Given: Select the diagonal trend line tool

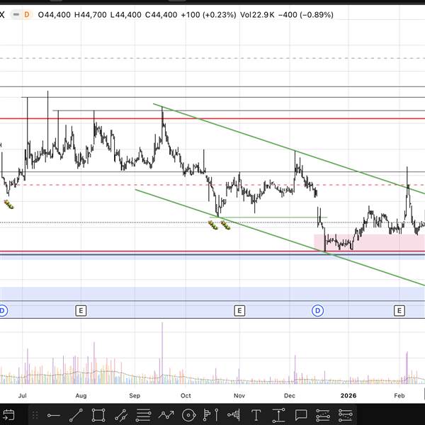Looking at the screenshot, I should coord(76,415).
